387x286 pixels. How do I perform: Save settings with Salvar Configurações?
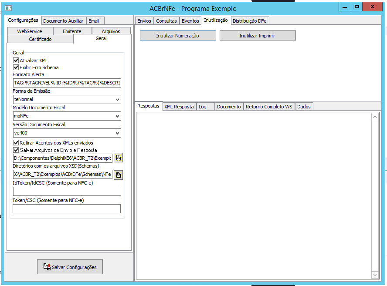pyautogui.click(x=70, y=267)
